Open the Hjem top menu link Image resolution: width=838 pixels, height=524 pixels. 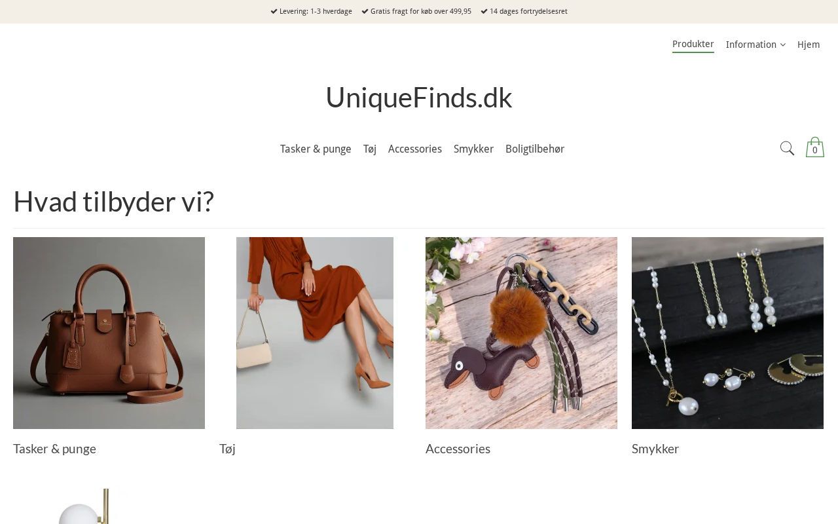pos(809,45)
